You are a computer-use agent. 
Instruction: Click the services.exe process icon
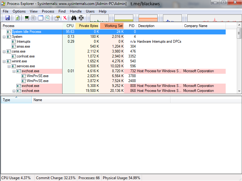coord(14,66)
